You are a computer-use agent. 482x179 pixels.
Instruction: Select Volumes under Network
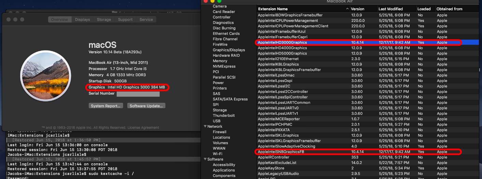[x=220, y=143]
